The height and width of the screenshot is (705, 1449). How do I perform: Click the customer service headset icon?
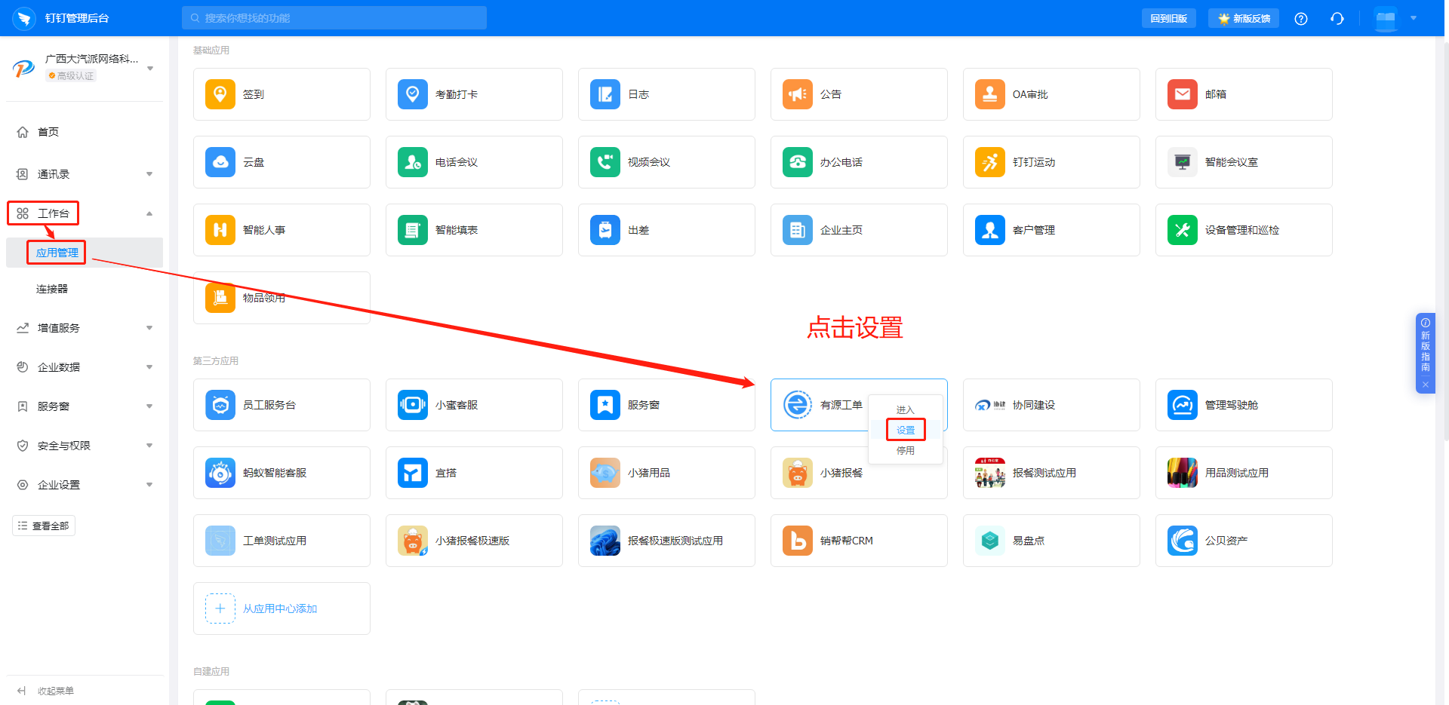[1337, 19]
